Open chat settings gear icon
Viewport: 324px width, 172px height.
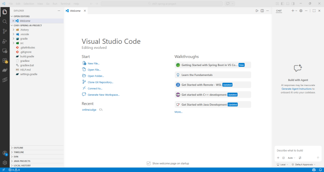301,10
